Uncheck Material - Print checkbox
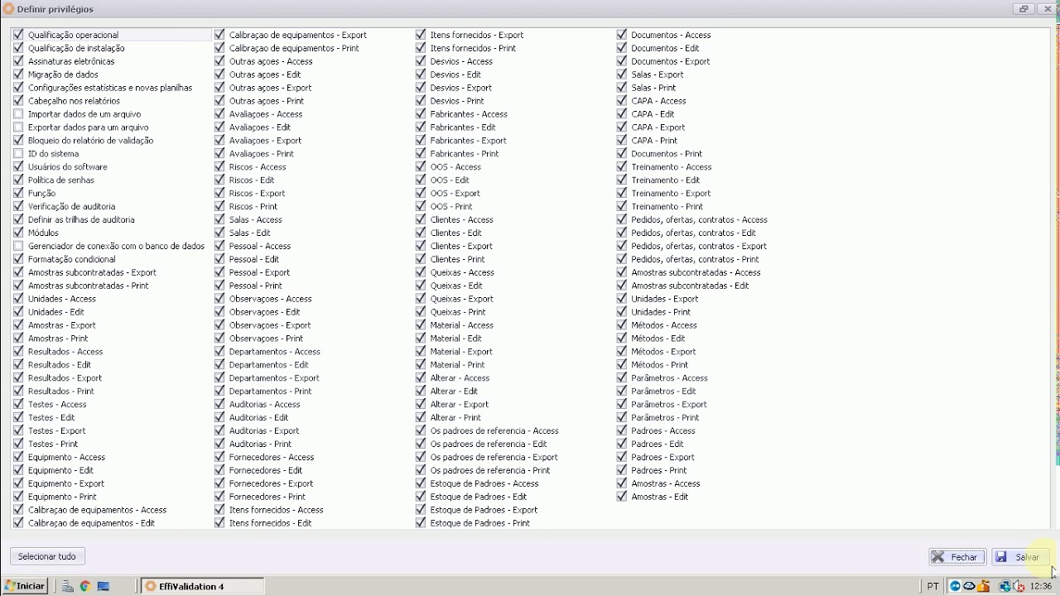The image size is (1060, 596). pyautogui.click(x=421, y=364)
